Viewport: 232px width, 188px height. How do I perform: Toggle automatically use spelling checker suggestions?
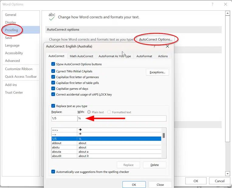click(x=53, y=172)
